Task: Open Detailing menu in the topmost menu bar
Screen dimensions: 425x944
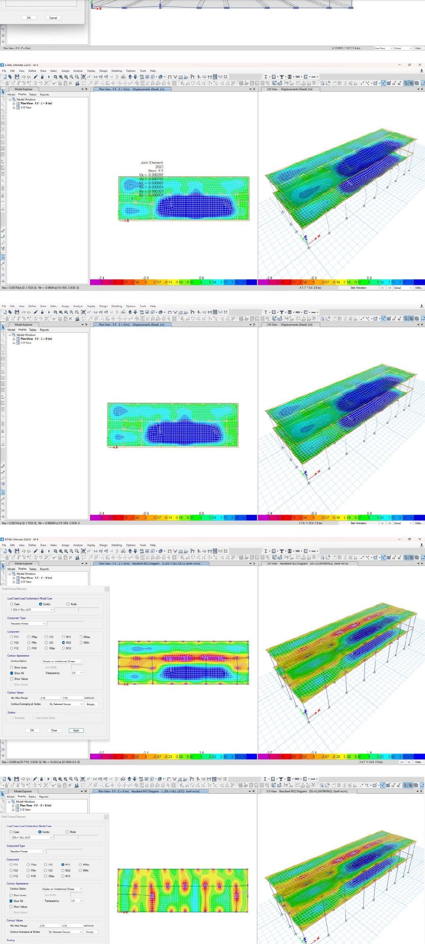Action: [117, 71]
